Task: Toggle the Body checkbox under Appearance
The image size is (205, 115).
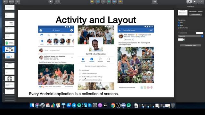Action: [179, 25]
